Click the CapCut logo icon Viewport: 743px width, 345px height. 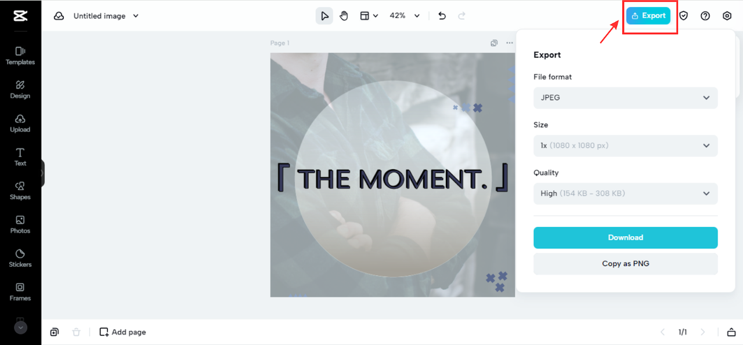[20, 16]
